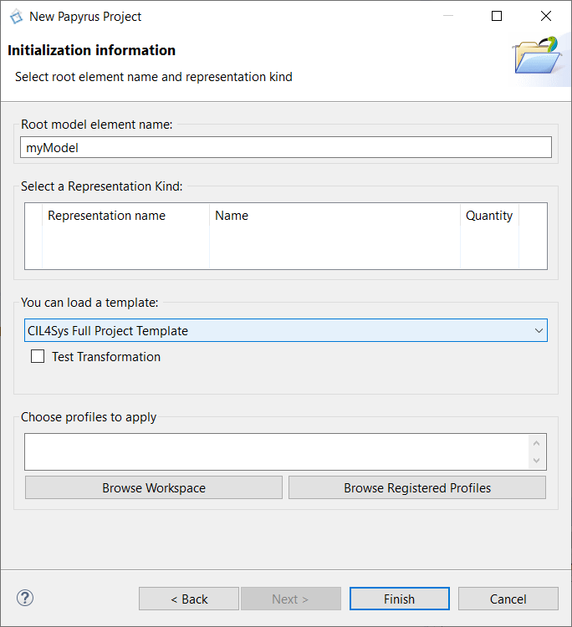Click the help question mark icon
Image resolution: width=572 pixels, height=627 pixels.
(x=25, y=599)
